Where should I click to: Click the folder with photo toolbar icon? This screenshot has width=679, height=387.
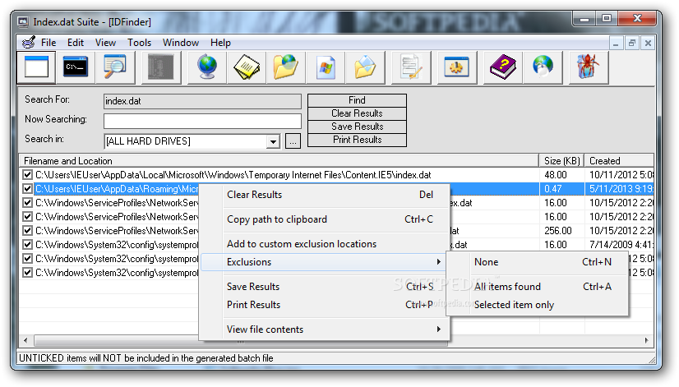pyautogui.click(x=365, y=67)
